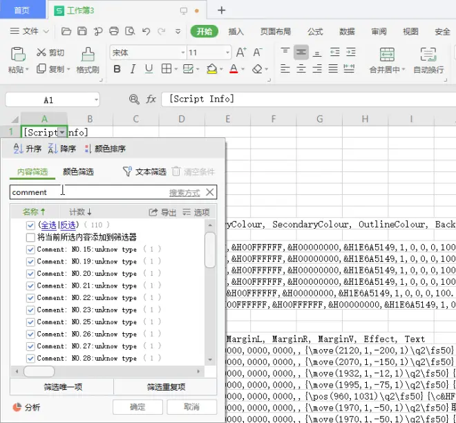Align text right in cell
456x423 pixels.
pos(317,69)
